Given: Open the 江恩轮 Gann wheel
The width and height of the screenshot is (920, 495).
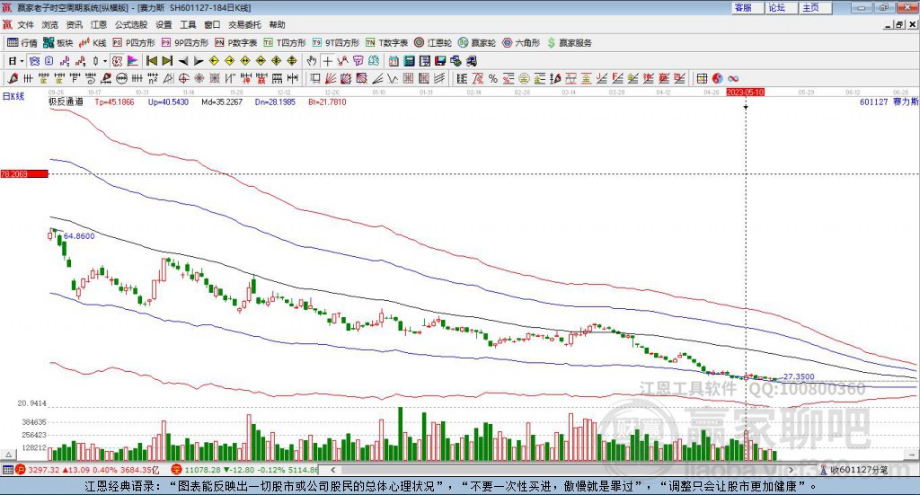Looking at the screenshot, I should 433,43.
